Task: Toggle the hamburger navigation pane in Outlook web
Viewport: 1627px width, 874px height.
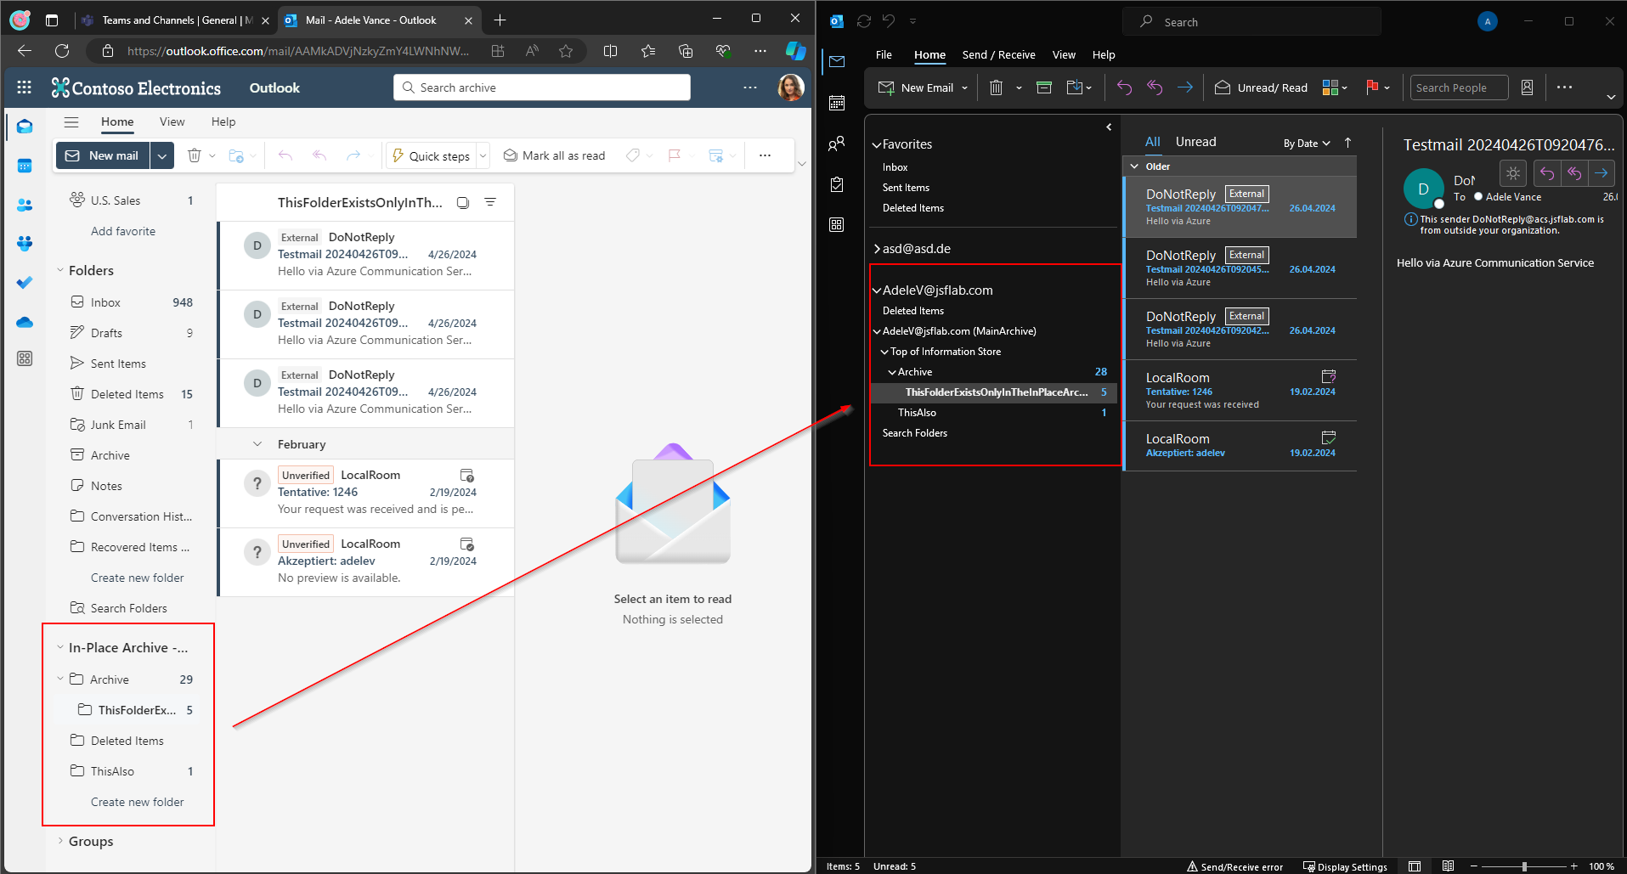Action: click(71, 122)
